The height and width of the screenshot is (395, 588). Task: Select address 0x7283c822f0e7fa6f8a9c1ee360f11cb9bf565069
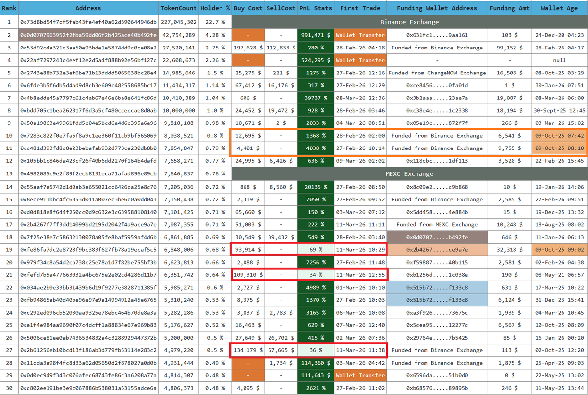[88, 136]
